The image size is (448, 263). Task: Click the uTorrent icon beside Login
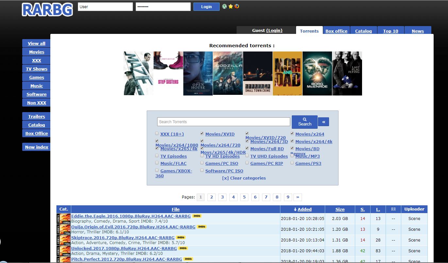pyautogui.click(x=224, y=6)
